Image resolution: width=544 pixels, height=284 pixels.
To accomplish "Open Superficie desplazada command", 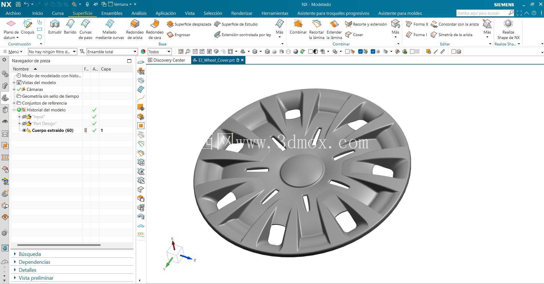I will click(189, 24).
